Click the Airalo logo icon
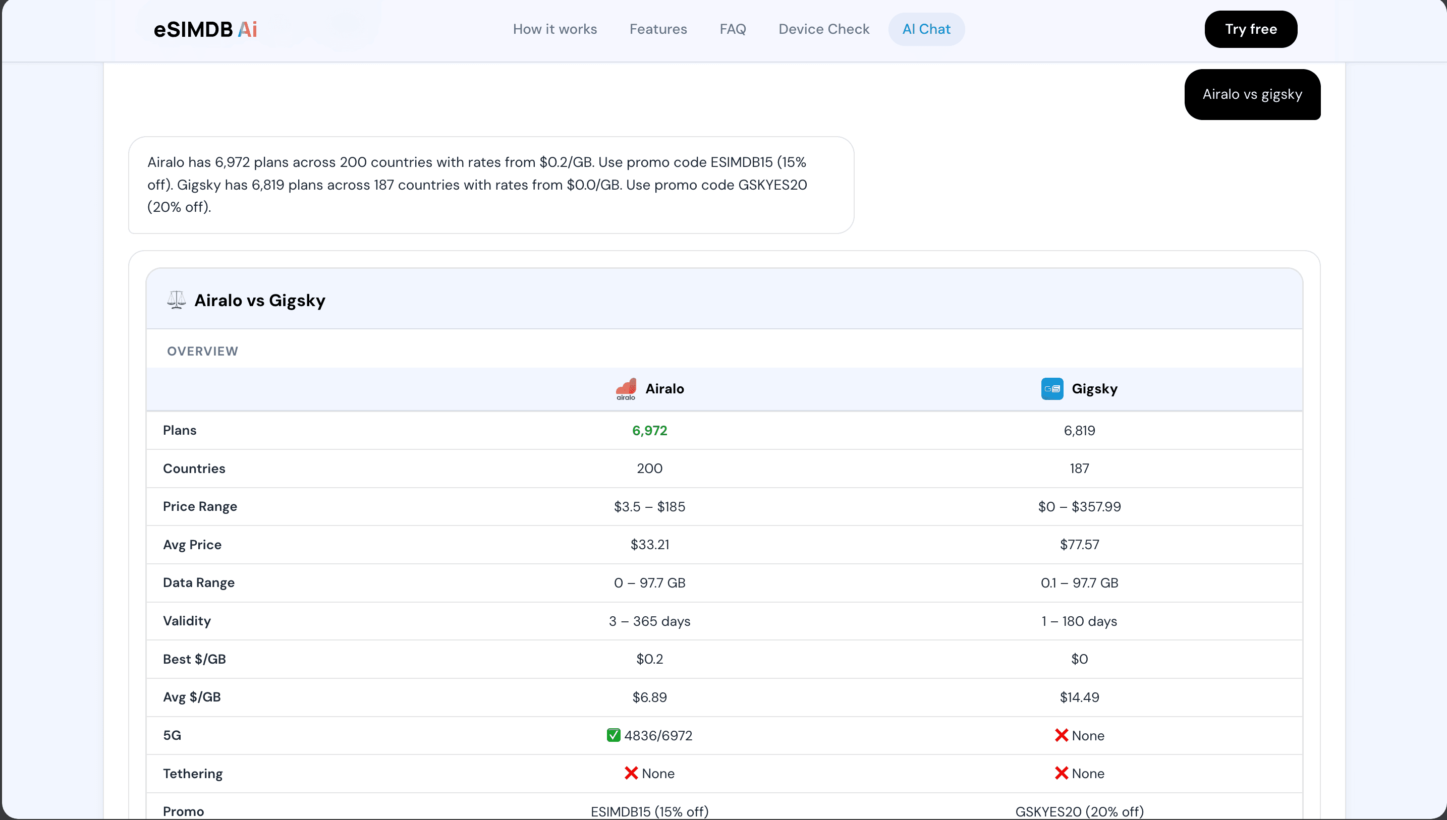Screen dimensions: 1447x820 point(625,389)
